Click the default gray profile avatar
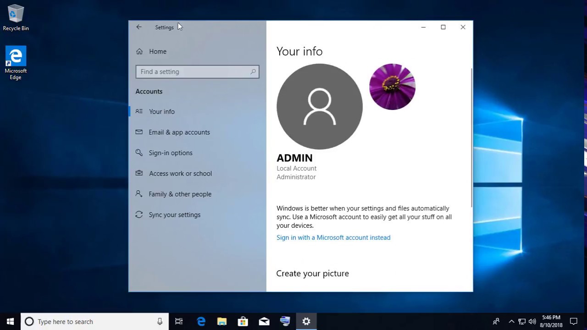The image size is (587, 330). pos(320,106)
